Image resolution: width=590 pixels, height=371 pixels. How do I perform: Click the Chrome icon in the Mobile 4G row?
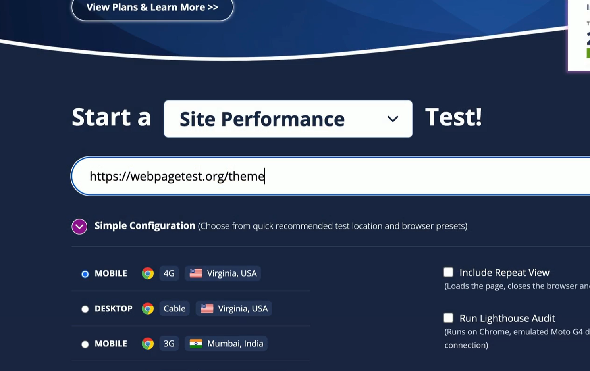[x=148, y=273]
